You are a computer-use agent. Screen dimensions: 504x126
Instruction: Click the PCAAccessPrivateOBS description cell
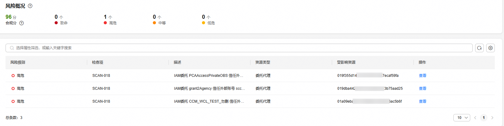click(209, 76)
